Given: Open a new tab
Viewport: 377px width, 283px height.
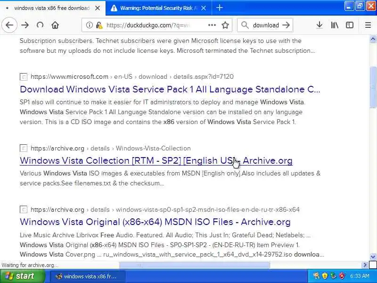Looking at the screenshot, I should tap(219, 8).
